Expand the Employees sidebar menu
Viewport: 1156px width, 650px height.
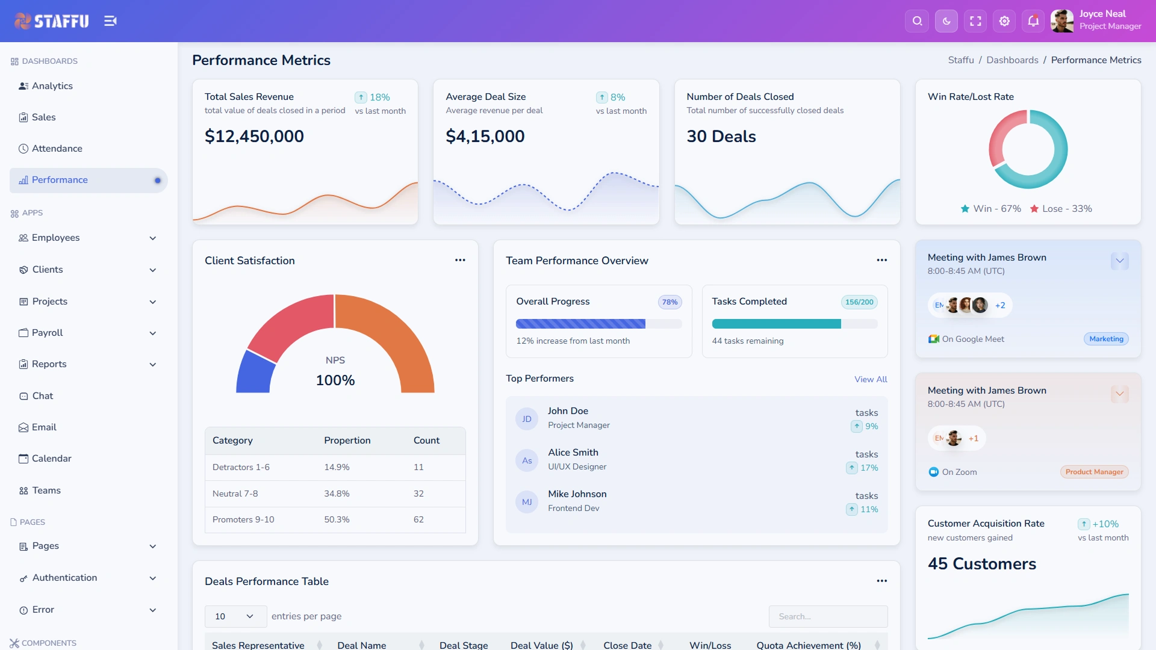(x=89, y=238)
